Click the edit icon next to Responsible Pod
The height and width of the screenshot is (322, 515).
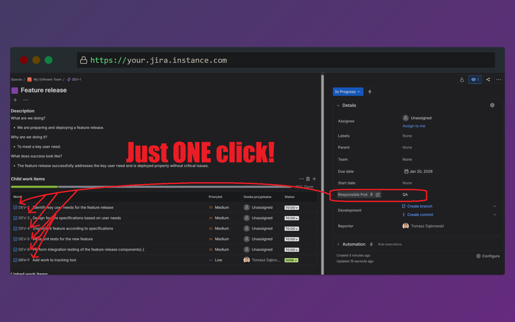[378, 194]
